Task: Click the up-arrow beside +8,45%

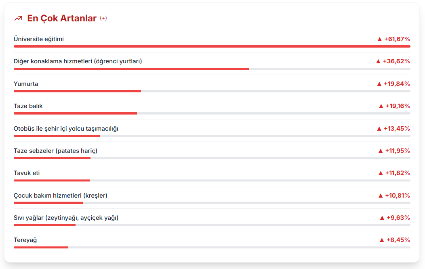Action: [x=382, y=240]
